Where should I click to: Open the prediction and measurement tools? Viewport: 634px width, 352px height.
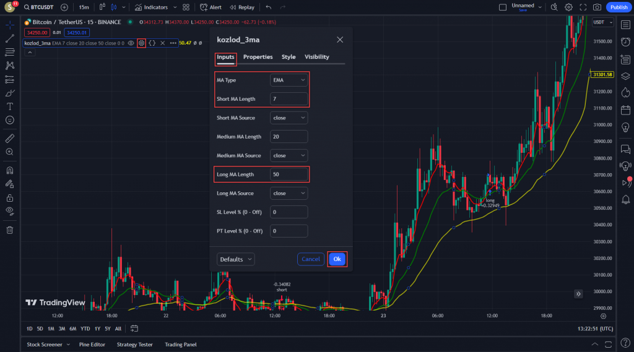point(10,79)
